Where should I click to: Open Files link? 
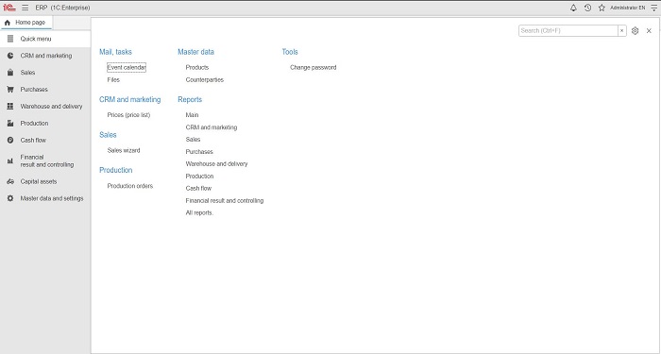pyautogui.click(x=113, y=79)
